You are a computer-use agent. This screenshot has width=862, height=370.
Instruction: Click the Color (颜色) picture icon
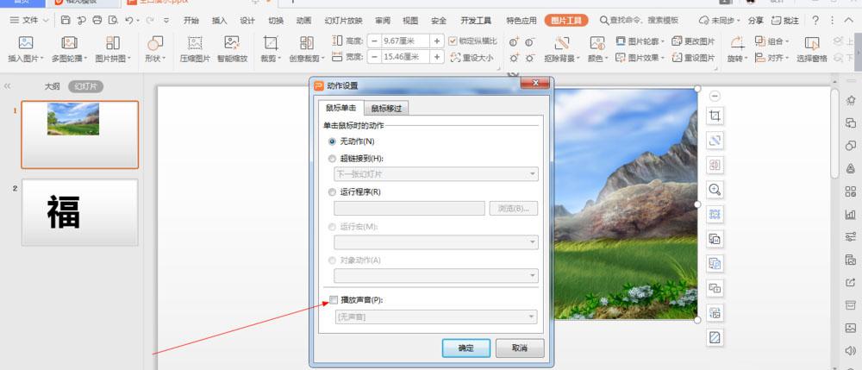tap(597, 43)
